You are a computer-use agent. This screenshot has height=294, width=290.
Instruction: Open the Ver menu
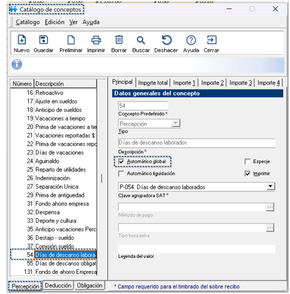pos(73,22)
